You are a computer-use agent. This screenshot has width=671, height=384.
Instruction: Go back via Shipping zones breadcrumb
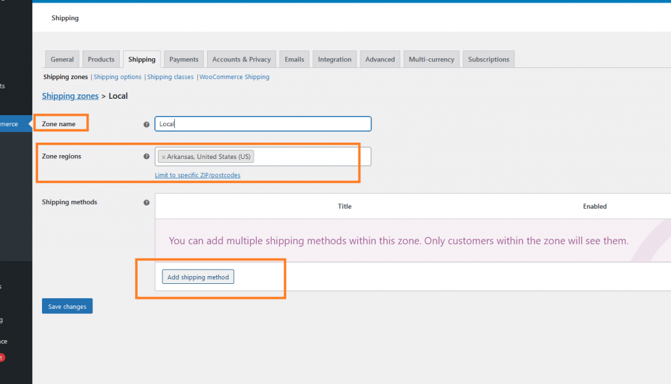pos(70,96)
